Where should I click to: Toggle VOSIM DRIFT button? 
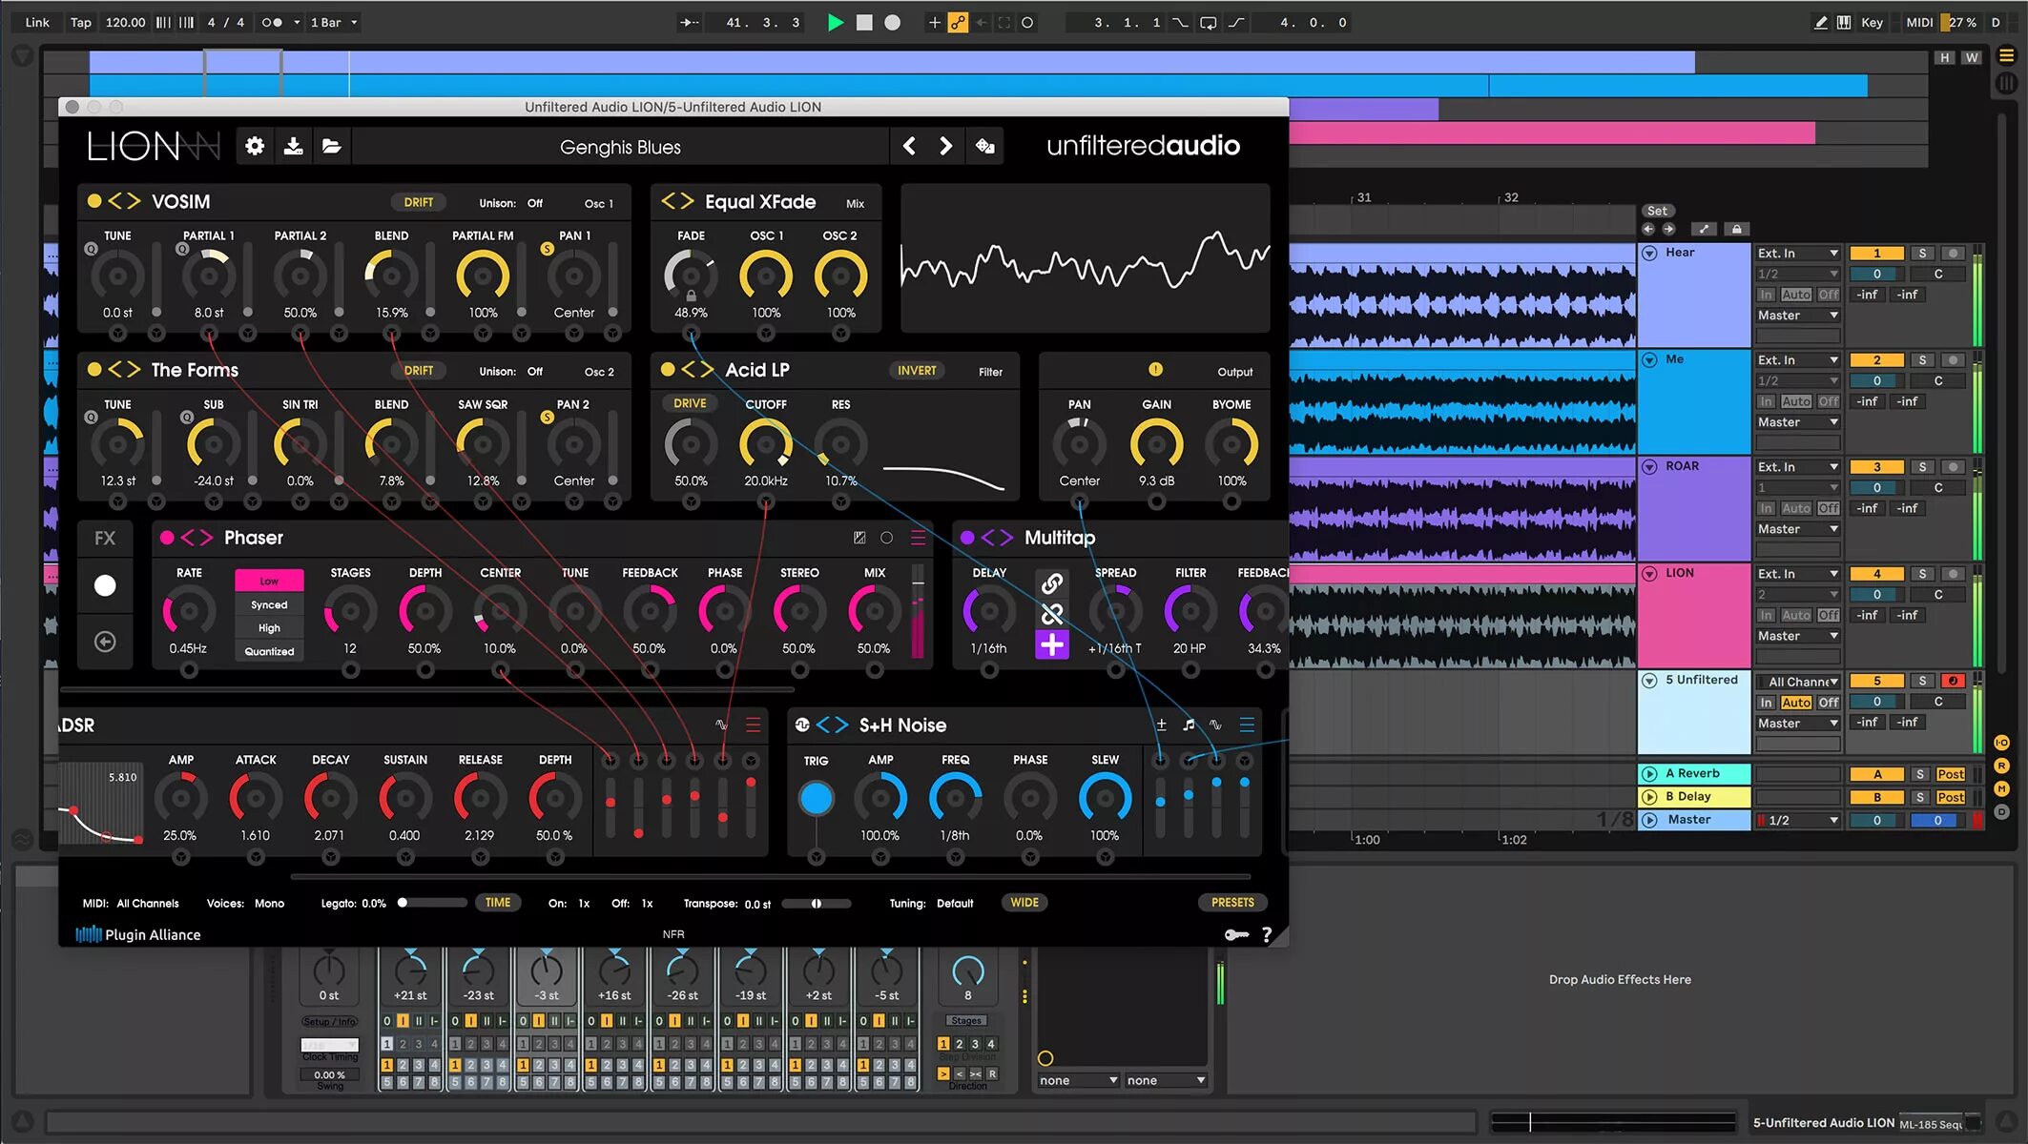pyautogui.click(x=418, y=202)
